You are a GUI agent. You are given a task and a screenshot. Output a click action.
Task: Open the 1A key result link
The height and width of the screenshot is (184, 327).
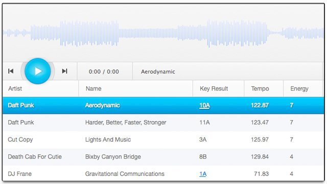203,174
